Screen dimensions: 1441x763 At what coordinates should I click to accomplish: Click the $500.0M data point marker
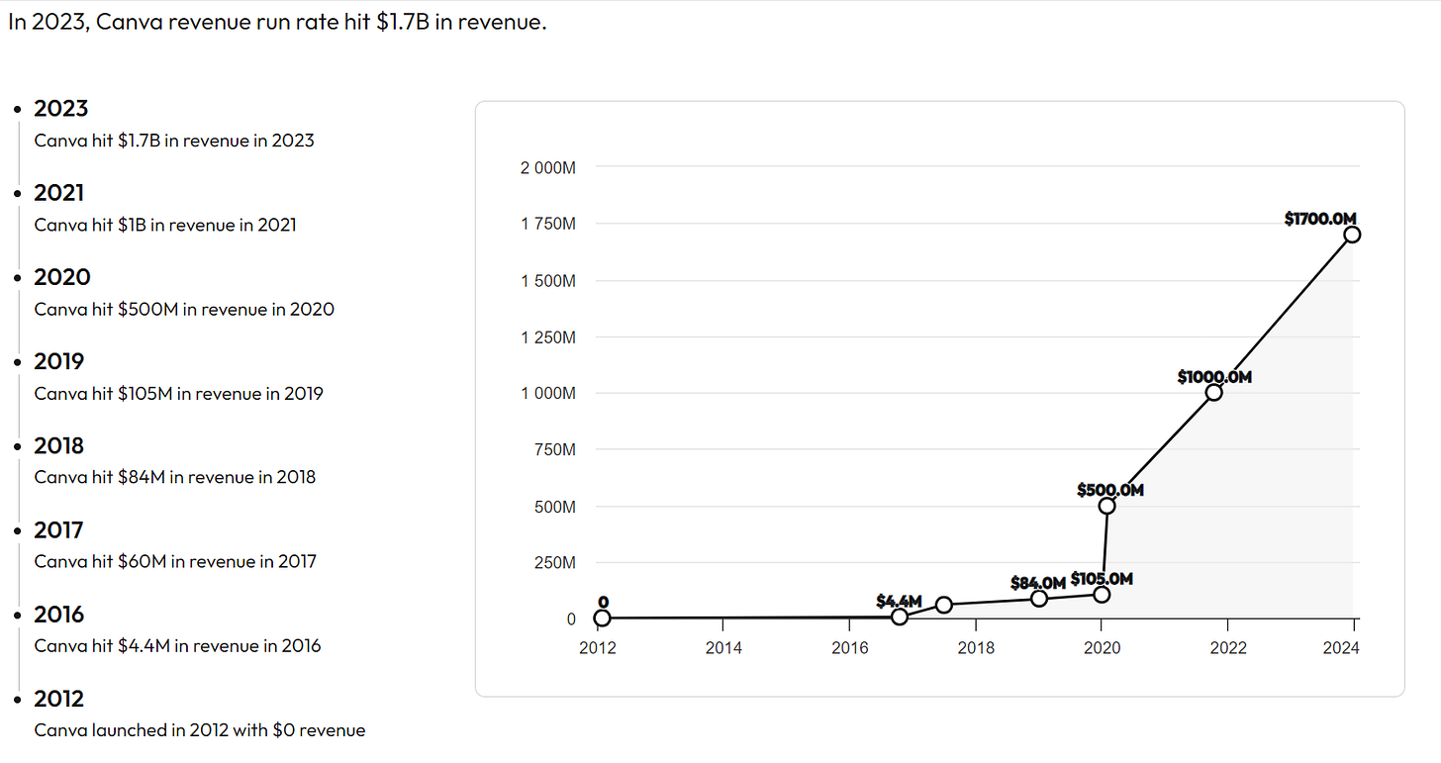[x=1106, y=507]
